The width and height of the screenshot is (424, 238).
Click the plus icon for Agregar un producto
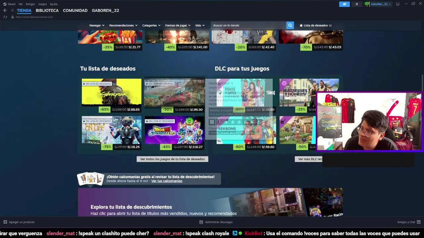(x=5, y=222)
